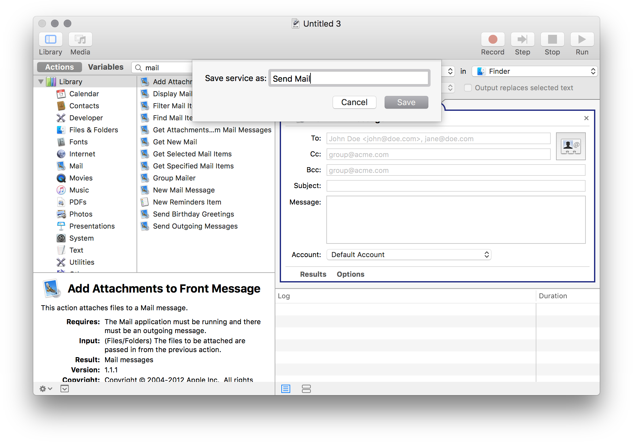
Task: Click the Stop workflow button
Action: (552, 40)
